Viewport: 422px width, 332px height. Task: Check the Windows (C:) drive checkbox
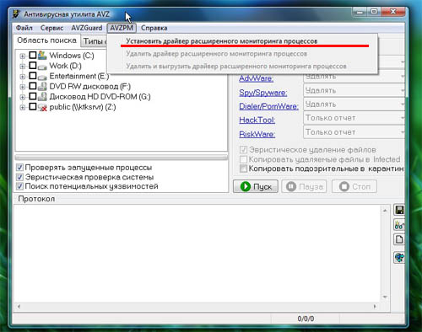[33, 55]
